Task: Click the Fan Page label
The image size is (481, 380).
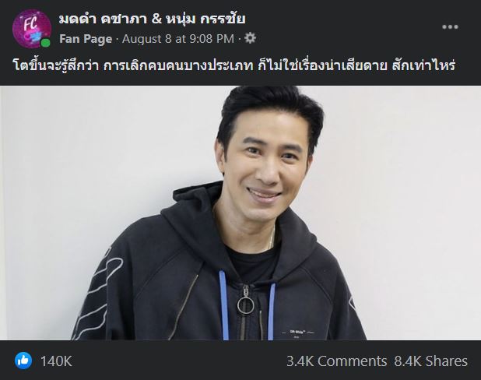Action: [x=86, y=39]
